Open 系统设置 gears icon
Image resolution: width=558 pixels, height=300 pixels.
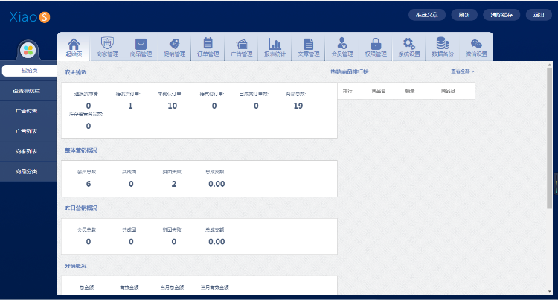pos(408,46)
